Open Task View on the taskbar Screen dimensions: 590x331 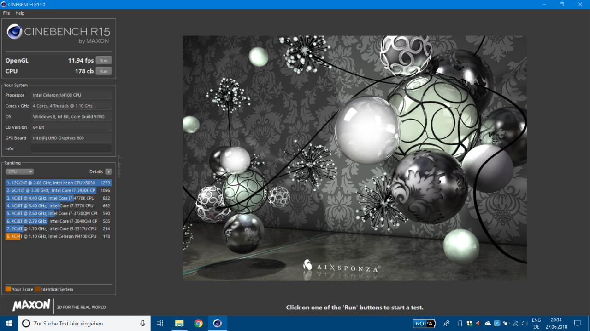tap(160, 323)
